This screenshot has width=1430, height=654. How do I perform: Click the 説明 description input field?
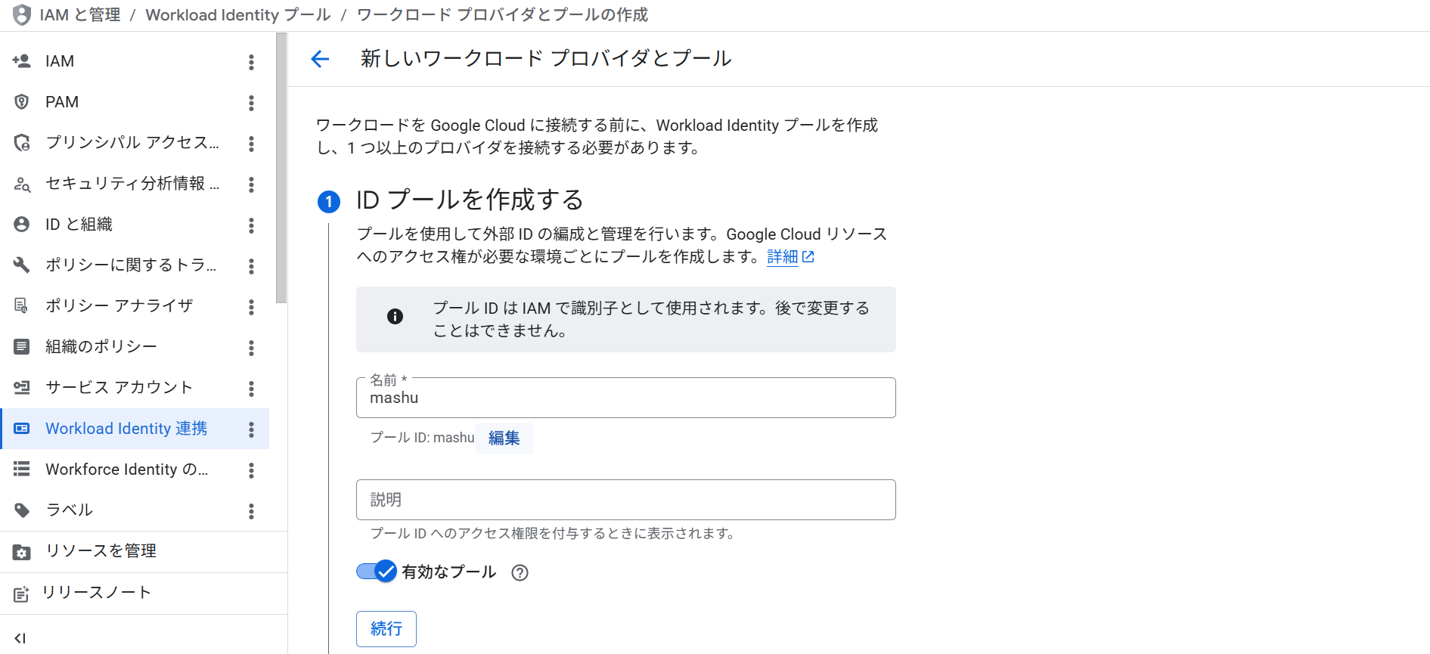click(626, 500)
